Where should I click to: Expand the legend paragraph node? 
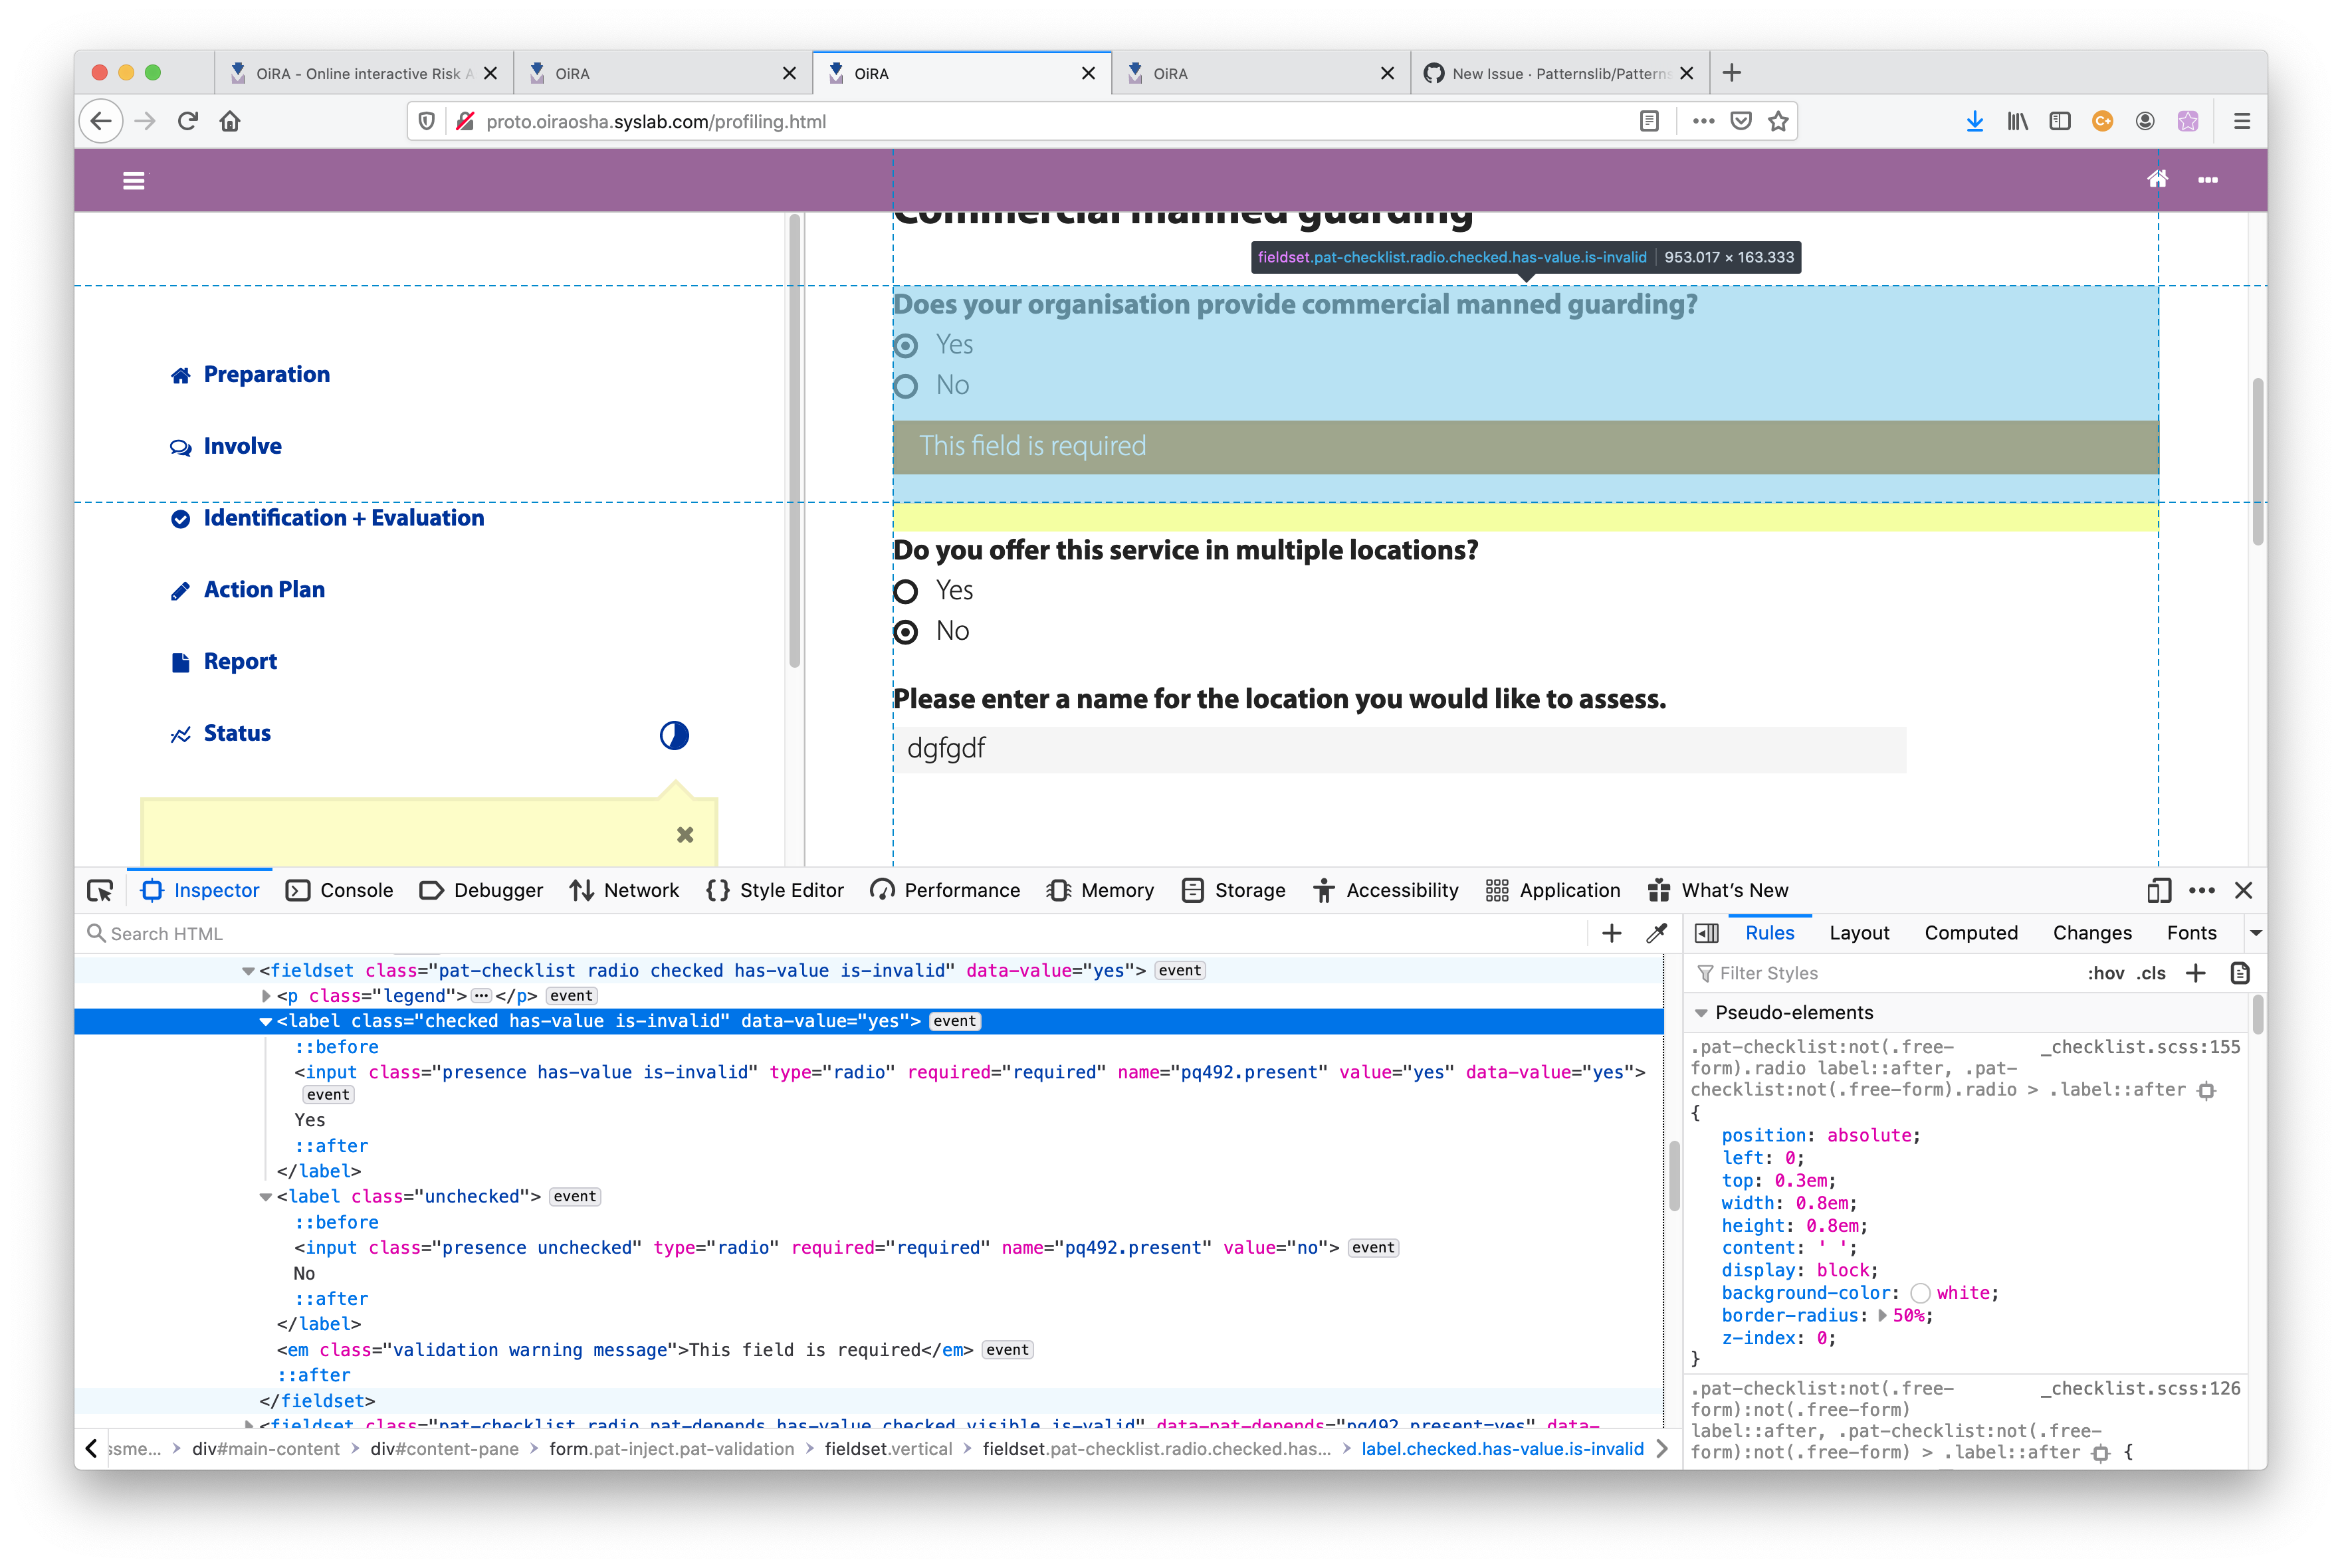265,995
